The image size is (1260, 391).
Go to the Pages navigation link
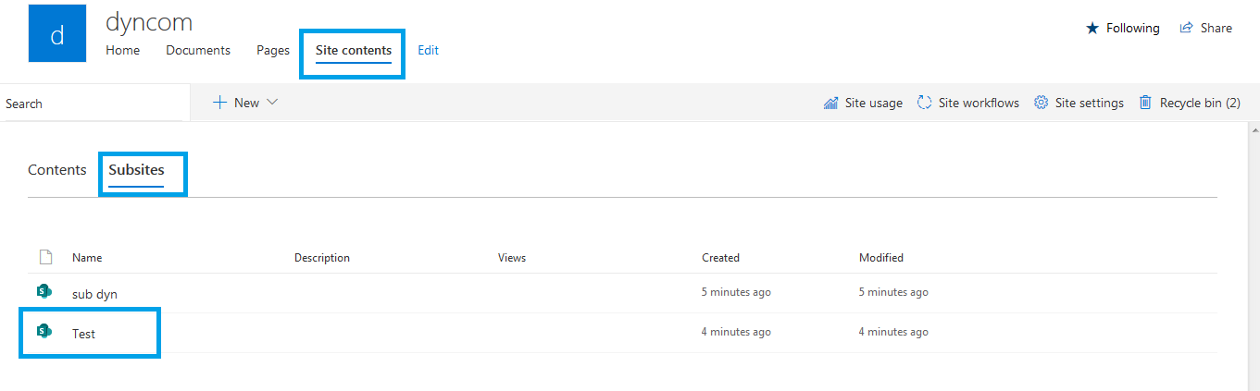click(x=273, y=50)
